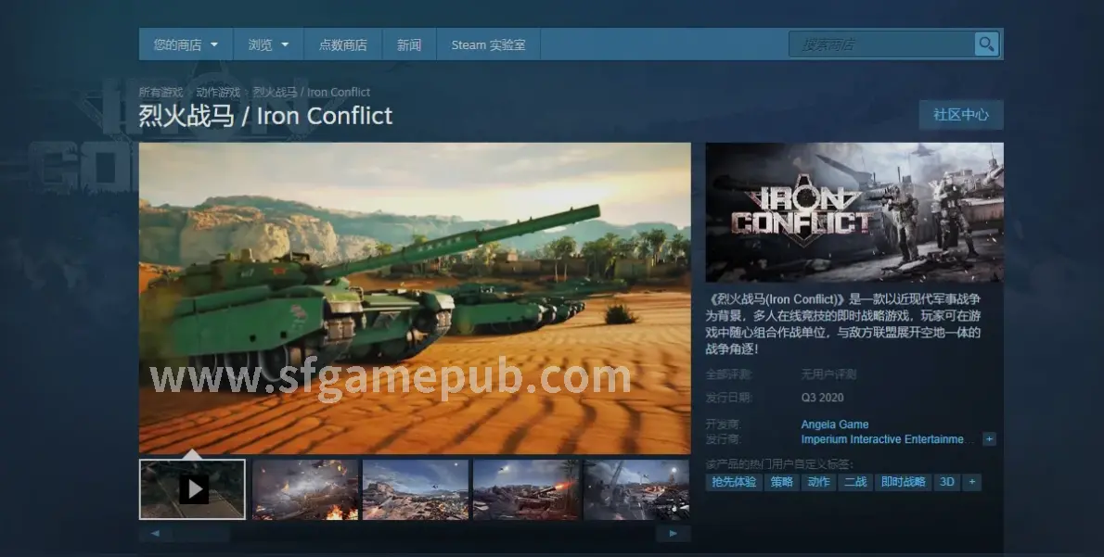
Task: Go to the 新闻 menu item
Action: pos(409,44)
